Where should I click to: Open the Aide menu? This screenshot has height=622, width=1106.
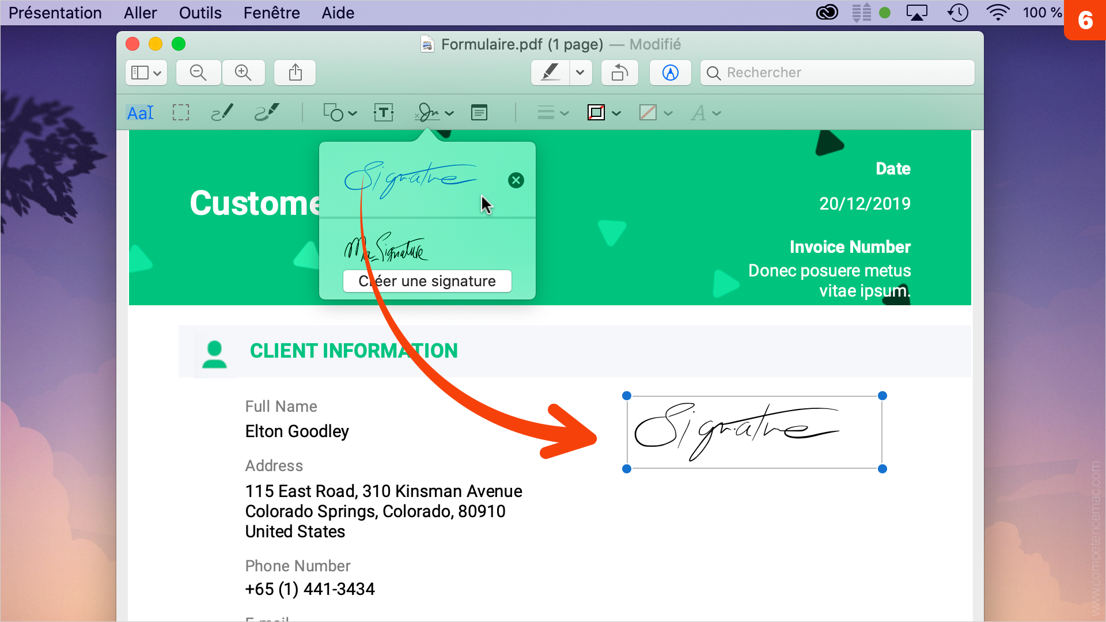pos(338,13)
